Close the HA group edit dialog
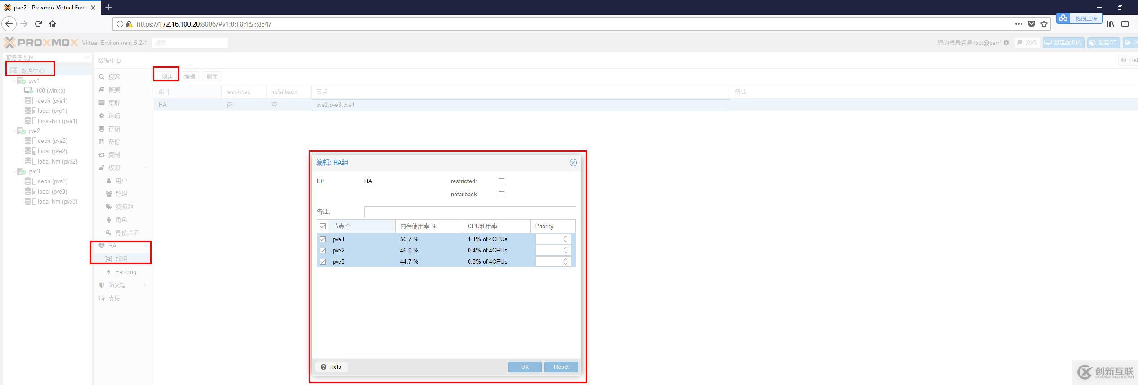This screenshot has width=1138, height=385. pyautogui.click(x=573, y=163)
